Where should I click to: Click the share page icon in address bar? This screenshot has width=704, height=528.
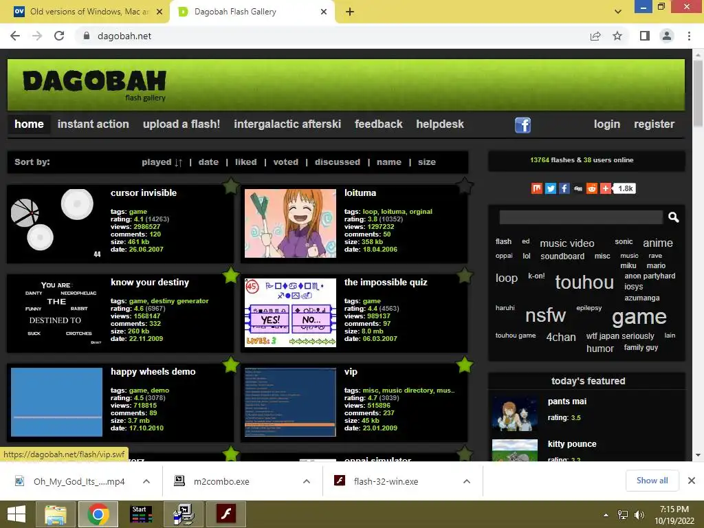(x=595, y=36)
